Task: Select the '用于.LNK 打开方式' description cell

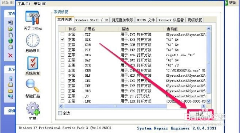Action: (x=136, y=101)
